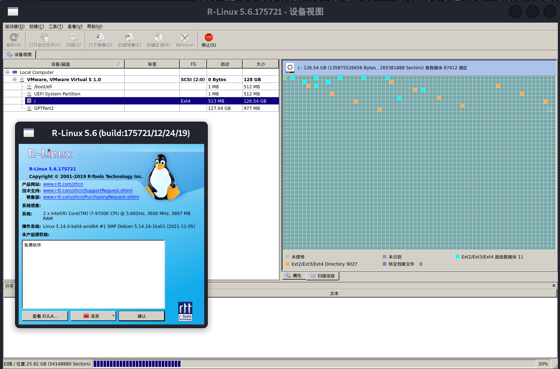Click the circle icon in sector map header
The image size is (560, 369).
point(290,67)
